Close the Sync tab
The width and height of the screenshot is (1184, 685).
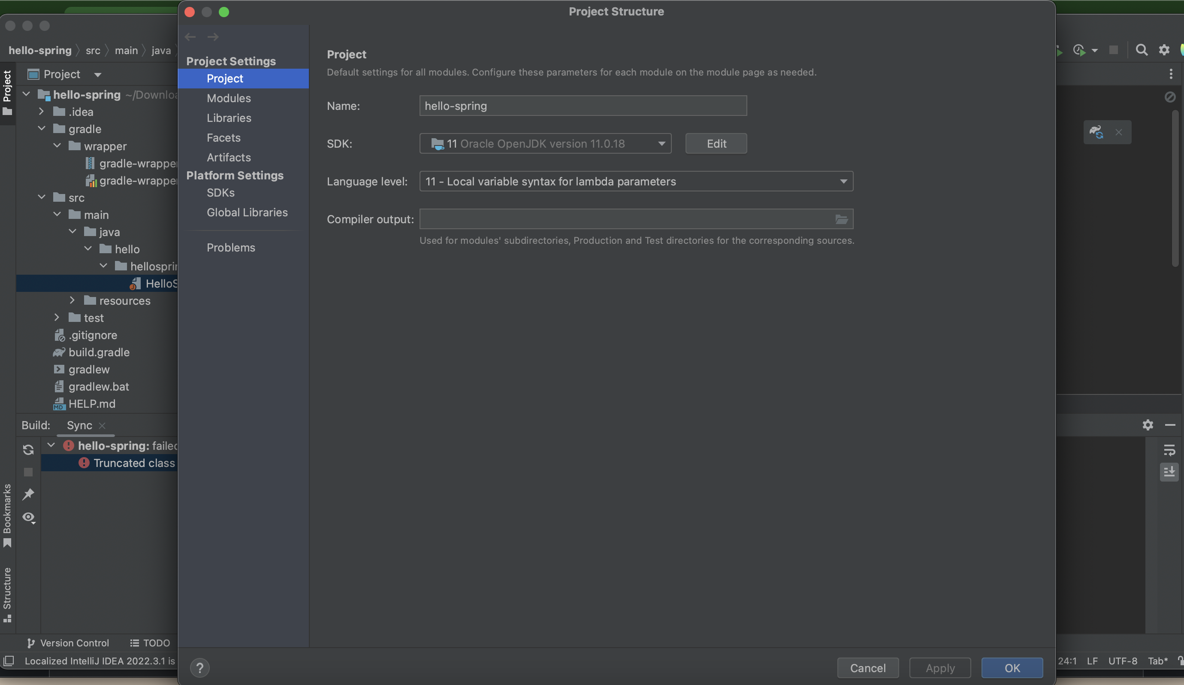click(102, 425)
